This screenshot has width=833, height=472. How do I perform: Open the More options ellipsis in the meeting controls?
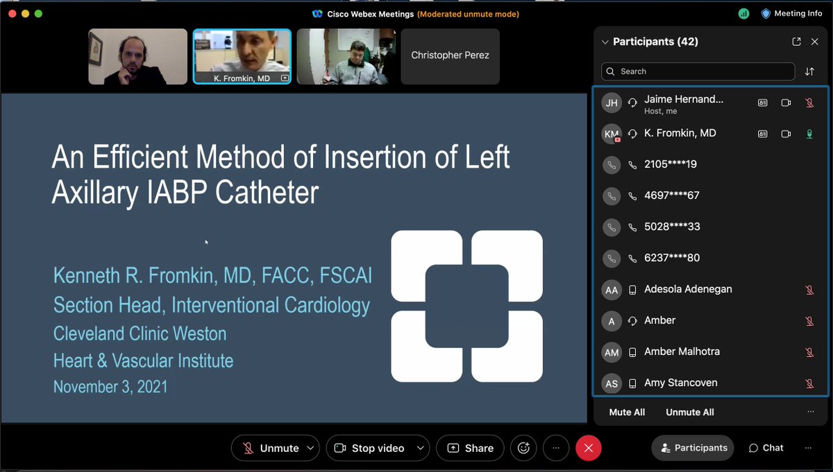556,448
